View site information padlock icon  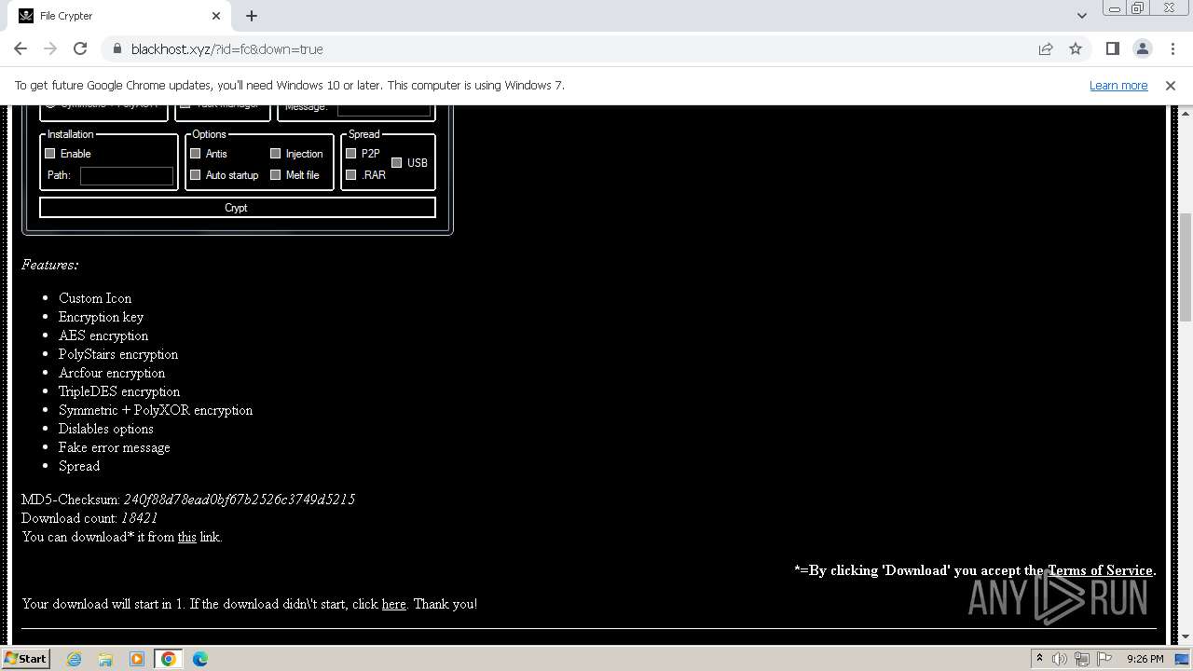(x=117, y=48)
